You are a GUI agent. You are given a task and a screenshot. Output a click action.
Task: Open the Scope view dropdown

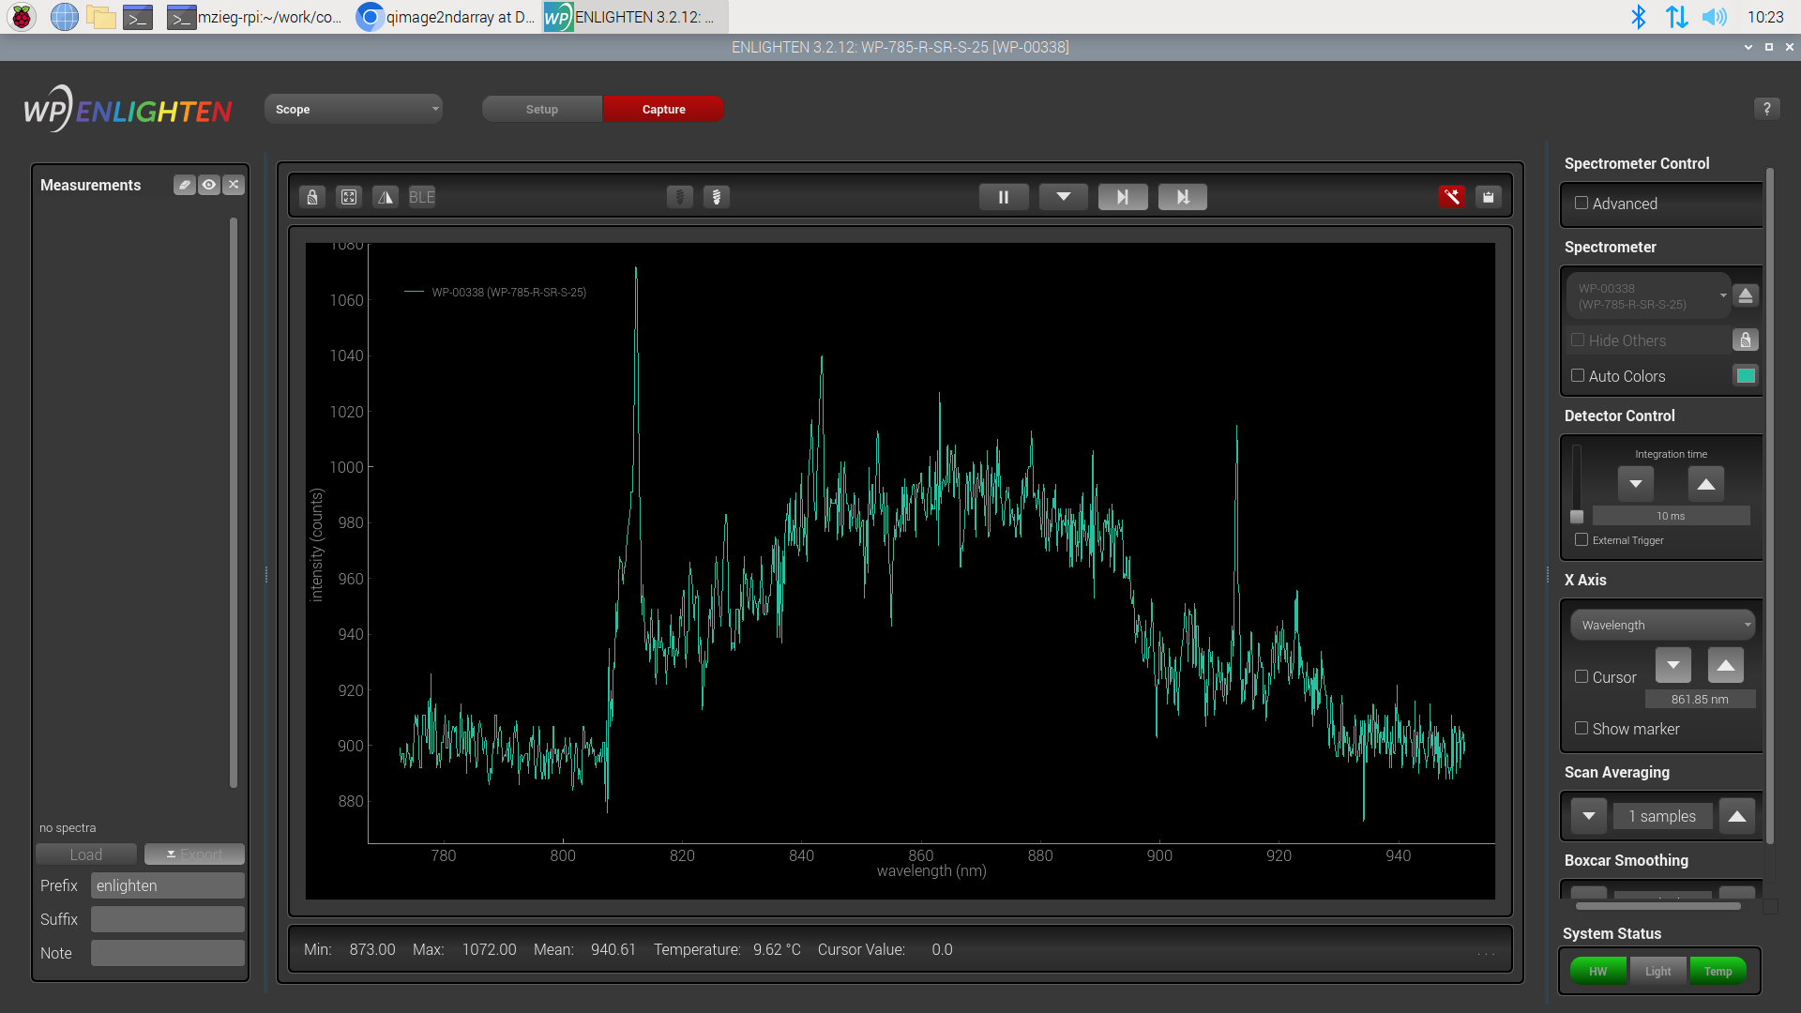tap(354, 109)
